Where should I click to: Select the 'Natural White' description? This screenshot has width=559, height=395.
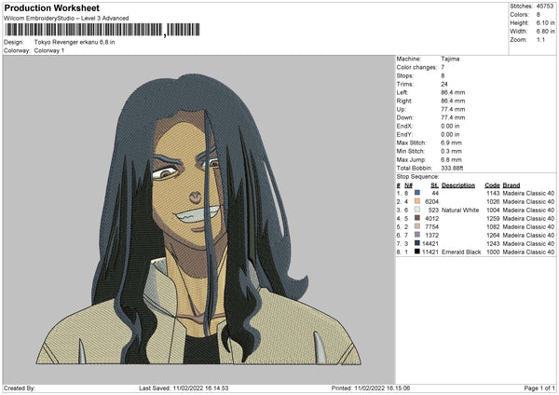click(x=460, y=210)
